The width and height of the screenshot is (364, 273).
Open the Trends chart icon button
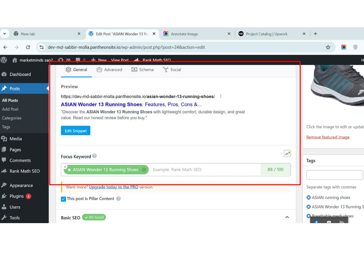click(288, 154)
